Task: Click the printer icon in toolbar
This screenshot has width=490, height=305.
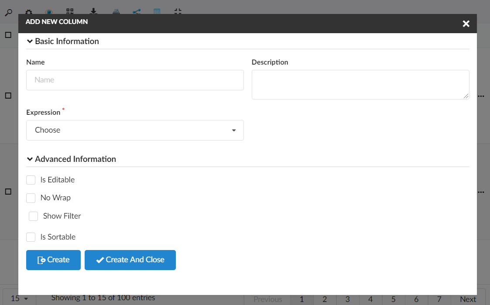Action: pyautogui.click(x=116, y=12)
